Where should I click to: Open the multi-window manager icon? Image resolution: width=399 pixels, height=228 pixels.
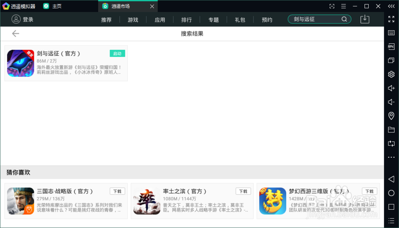(x=391, y=60)
